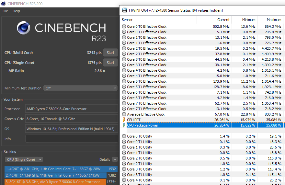Click the Processor name field
This screenshot has height=185, width=285.
(x=72, y=109)
